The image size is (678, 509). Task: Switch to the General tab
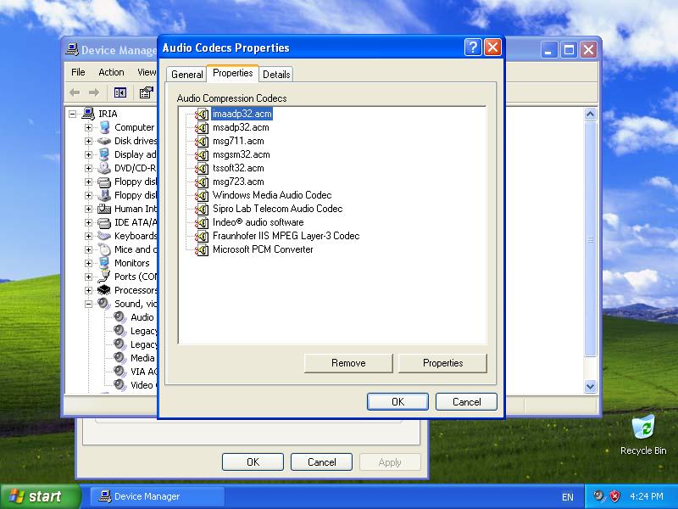click(186, 75)
